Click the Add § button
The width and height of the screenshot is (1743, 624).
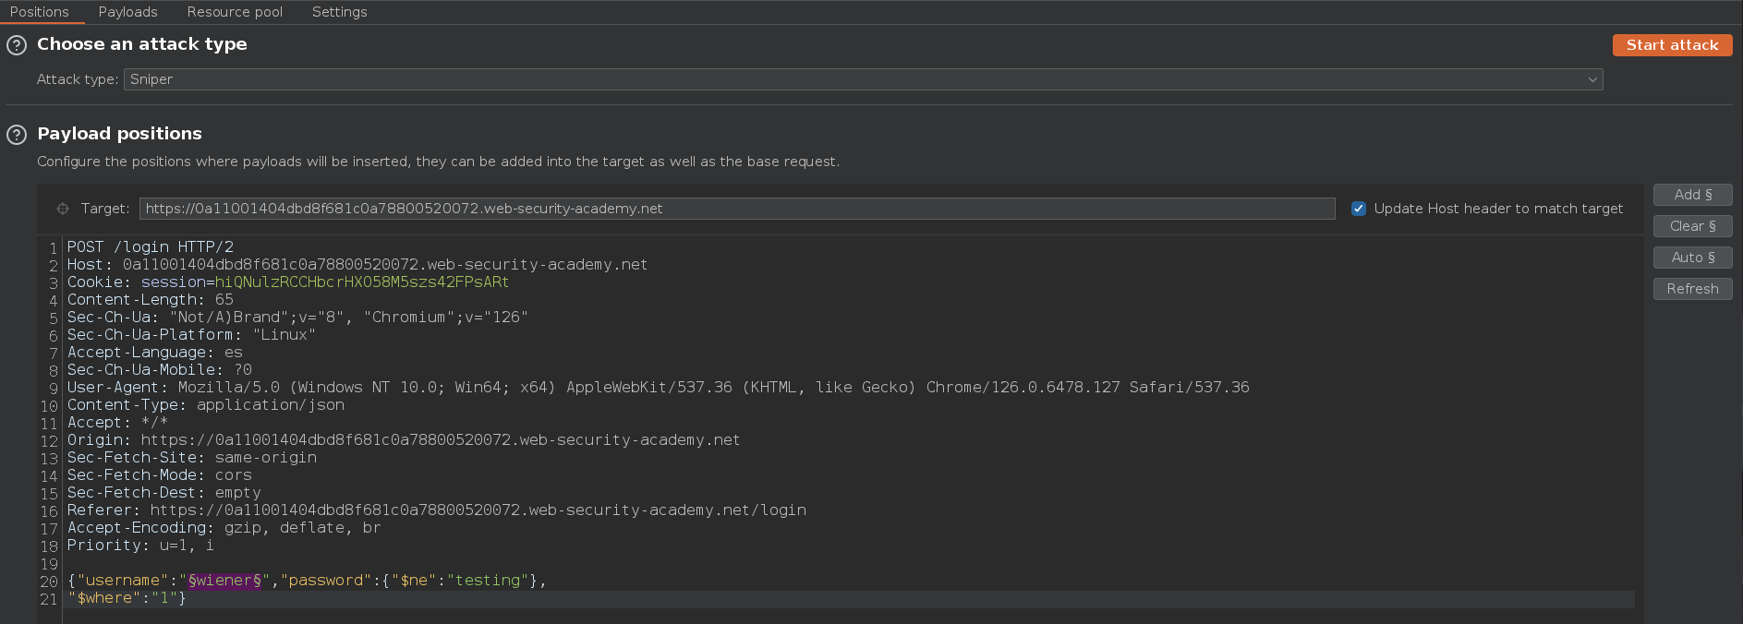point(1692,195)
